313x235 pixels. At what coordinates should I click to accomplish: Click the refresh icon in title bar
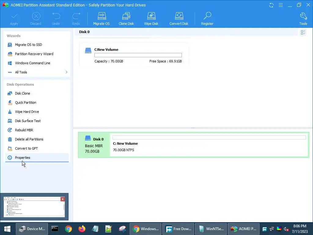pyautogui.click(x=271, y=5)
